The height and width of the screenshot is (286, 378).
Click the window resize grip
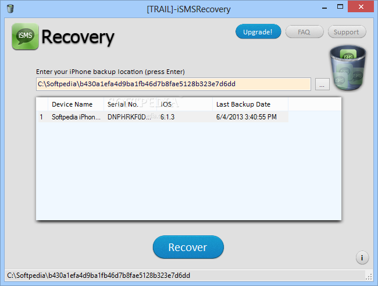coord(369,277)
